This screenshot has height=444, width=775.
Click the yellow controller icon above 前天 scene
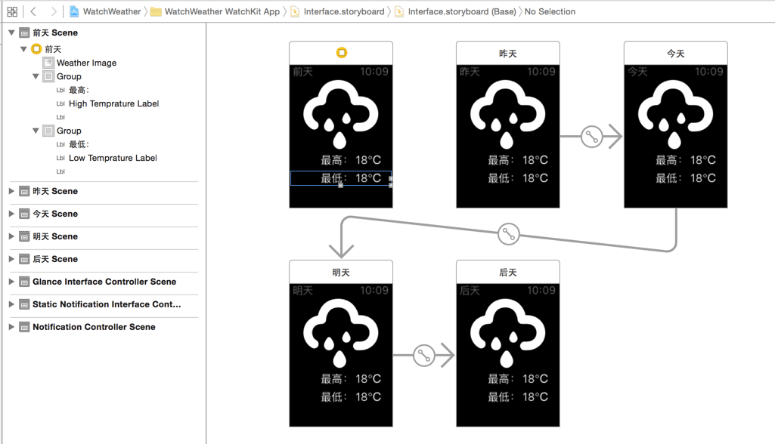pos(341,53)
